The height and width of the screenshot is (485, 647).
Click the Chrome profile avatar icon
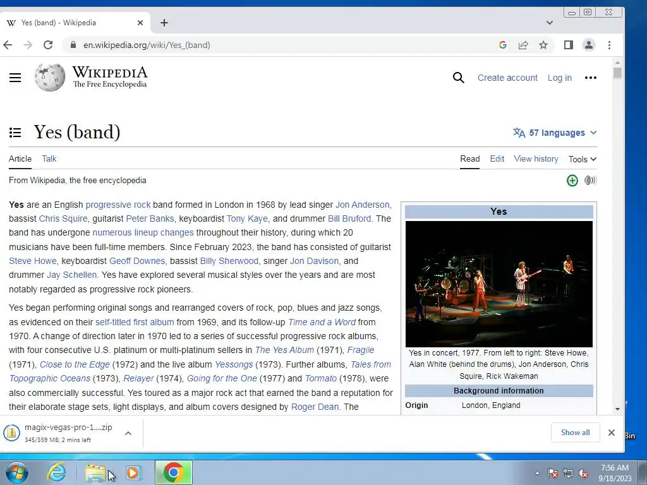[589, 45]
